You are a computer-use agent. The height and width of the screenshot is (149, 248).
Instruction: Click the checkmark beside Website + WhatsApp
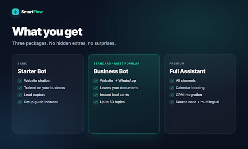[96, 81]
